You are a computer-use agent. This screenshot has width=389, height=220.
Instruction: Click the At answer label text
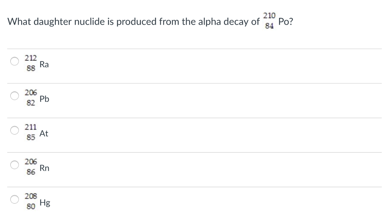44,134
